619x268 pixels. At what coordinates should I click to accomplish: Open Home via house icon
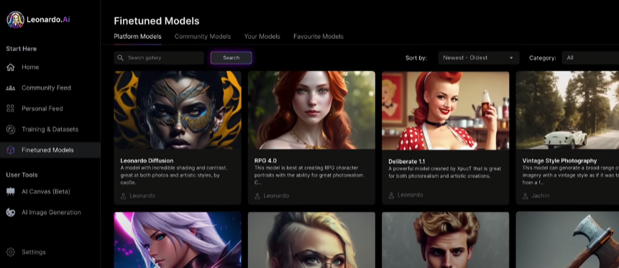(x=11, y=67)
